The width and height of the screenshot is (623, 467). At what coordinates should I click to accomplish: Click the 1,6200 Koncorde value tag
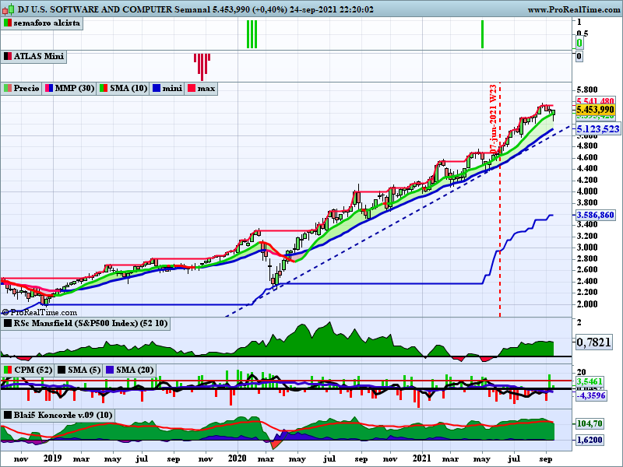[x=590, y=440]
